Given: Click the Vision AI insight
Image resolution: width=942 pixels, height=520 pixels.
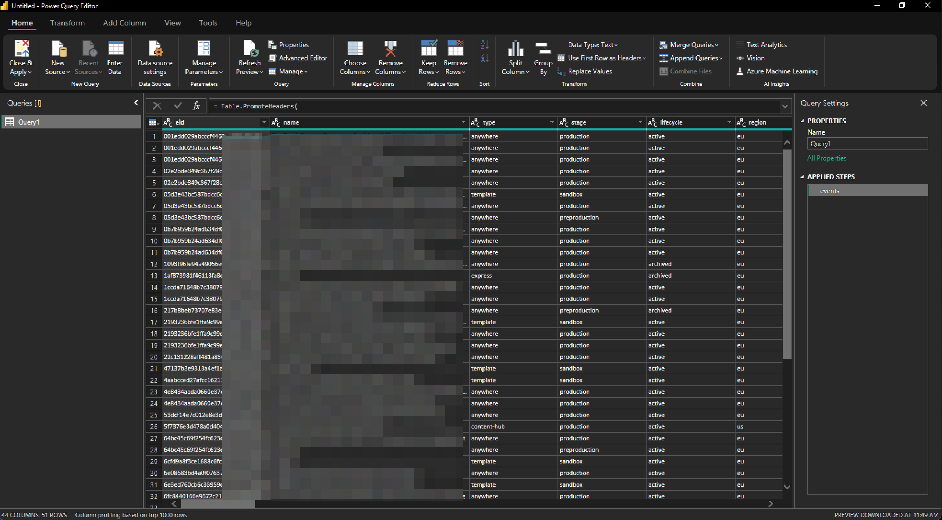Looking at the screenshot, I should pyautogui.click(x=750, y=58).
